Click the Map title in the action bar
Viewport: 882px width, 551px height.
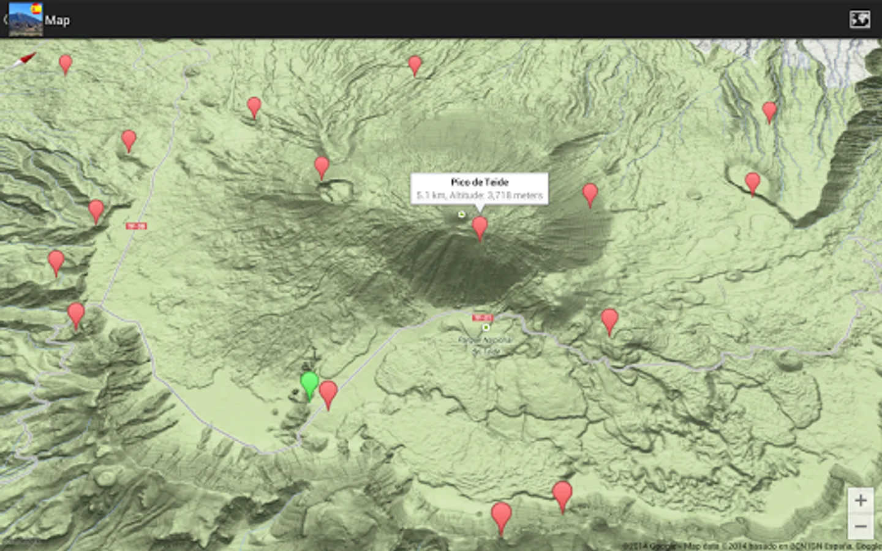coord(58,20)
